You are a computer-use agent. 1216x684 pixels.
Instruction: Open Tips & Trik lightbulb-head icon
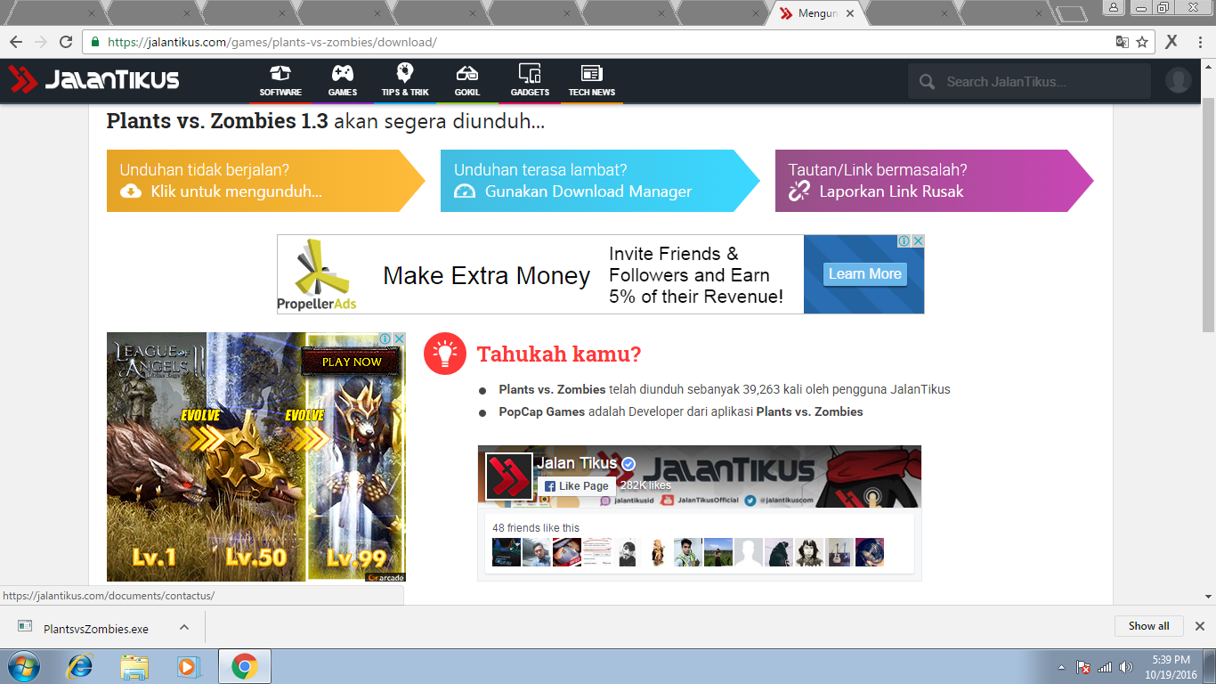(x=405, y=73)
